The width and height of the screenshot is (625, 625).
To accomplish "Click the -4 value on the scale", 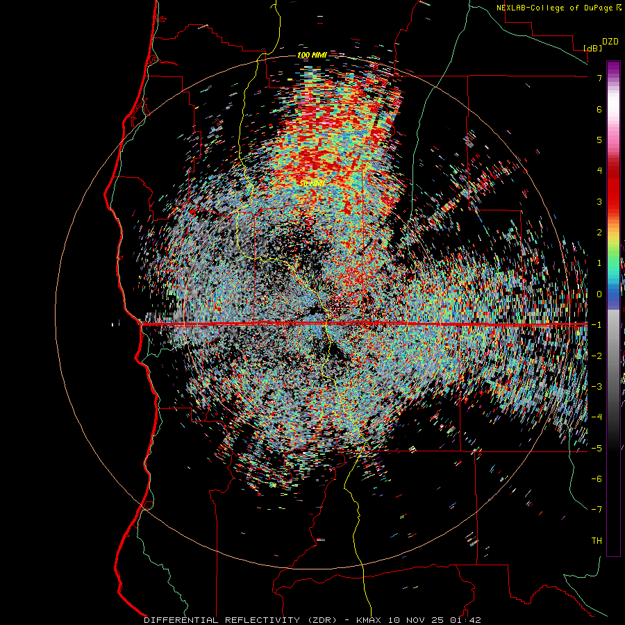I will point(597,417).
